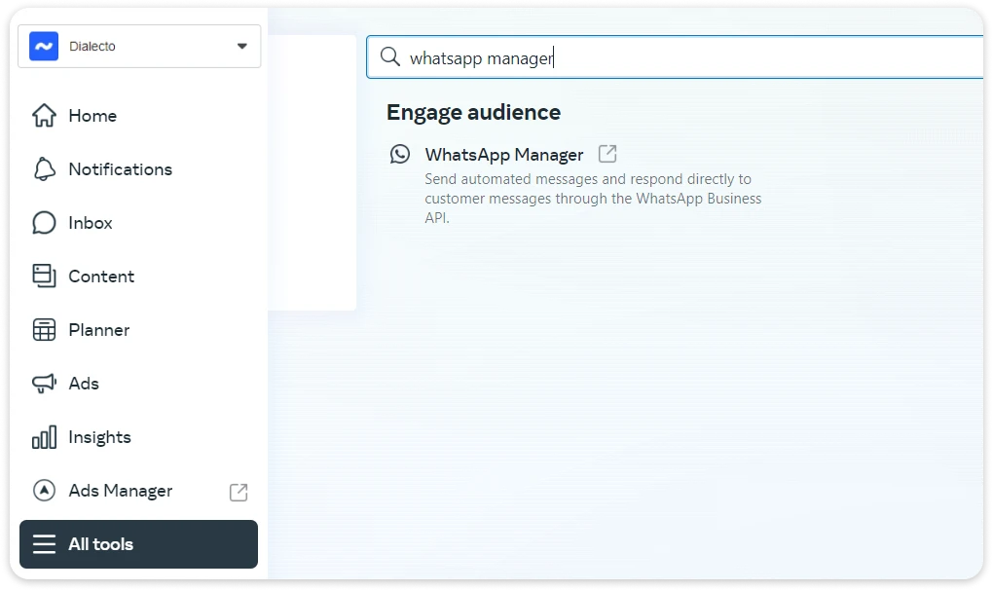Click the WhatsApp logo icon in results
Image resolution: width=993 pixels, height=591 pixels.
pyautogui.click(x=400, y=154)
